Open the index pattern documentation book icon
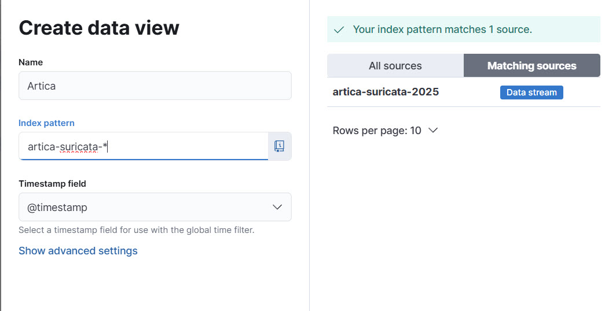 [x=280, y=146]
